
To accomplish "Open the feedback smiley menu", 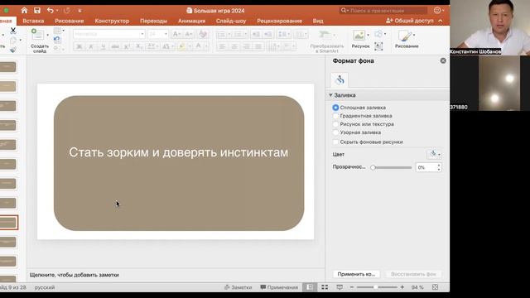I will pos(438,11).
